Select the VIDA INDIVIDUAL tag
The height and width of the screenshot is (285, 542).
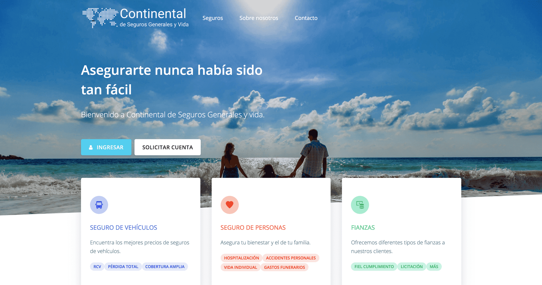tap(241, 267)
